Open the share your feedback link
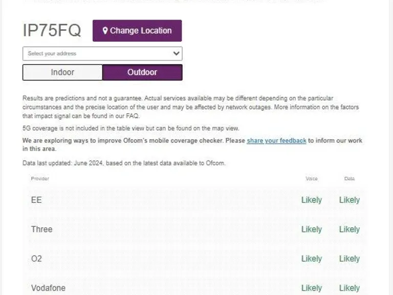Image resolution: width=393 pixels, height=295 pixels. [276, 140]
